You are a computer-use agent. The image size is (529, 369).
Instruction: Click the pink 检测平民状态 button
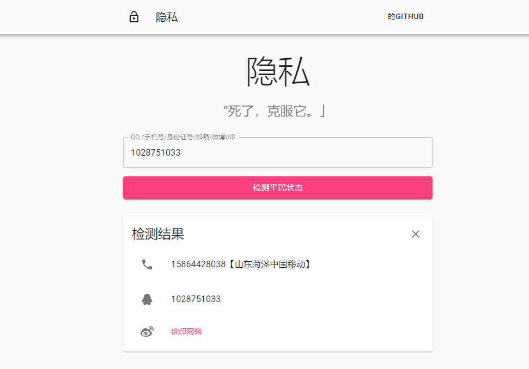coord(278,188)
